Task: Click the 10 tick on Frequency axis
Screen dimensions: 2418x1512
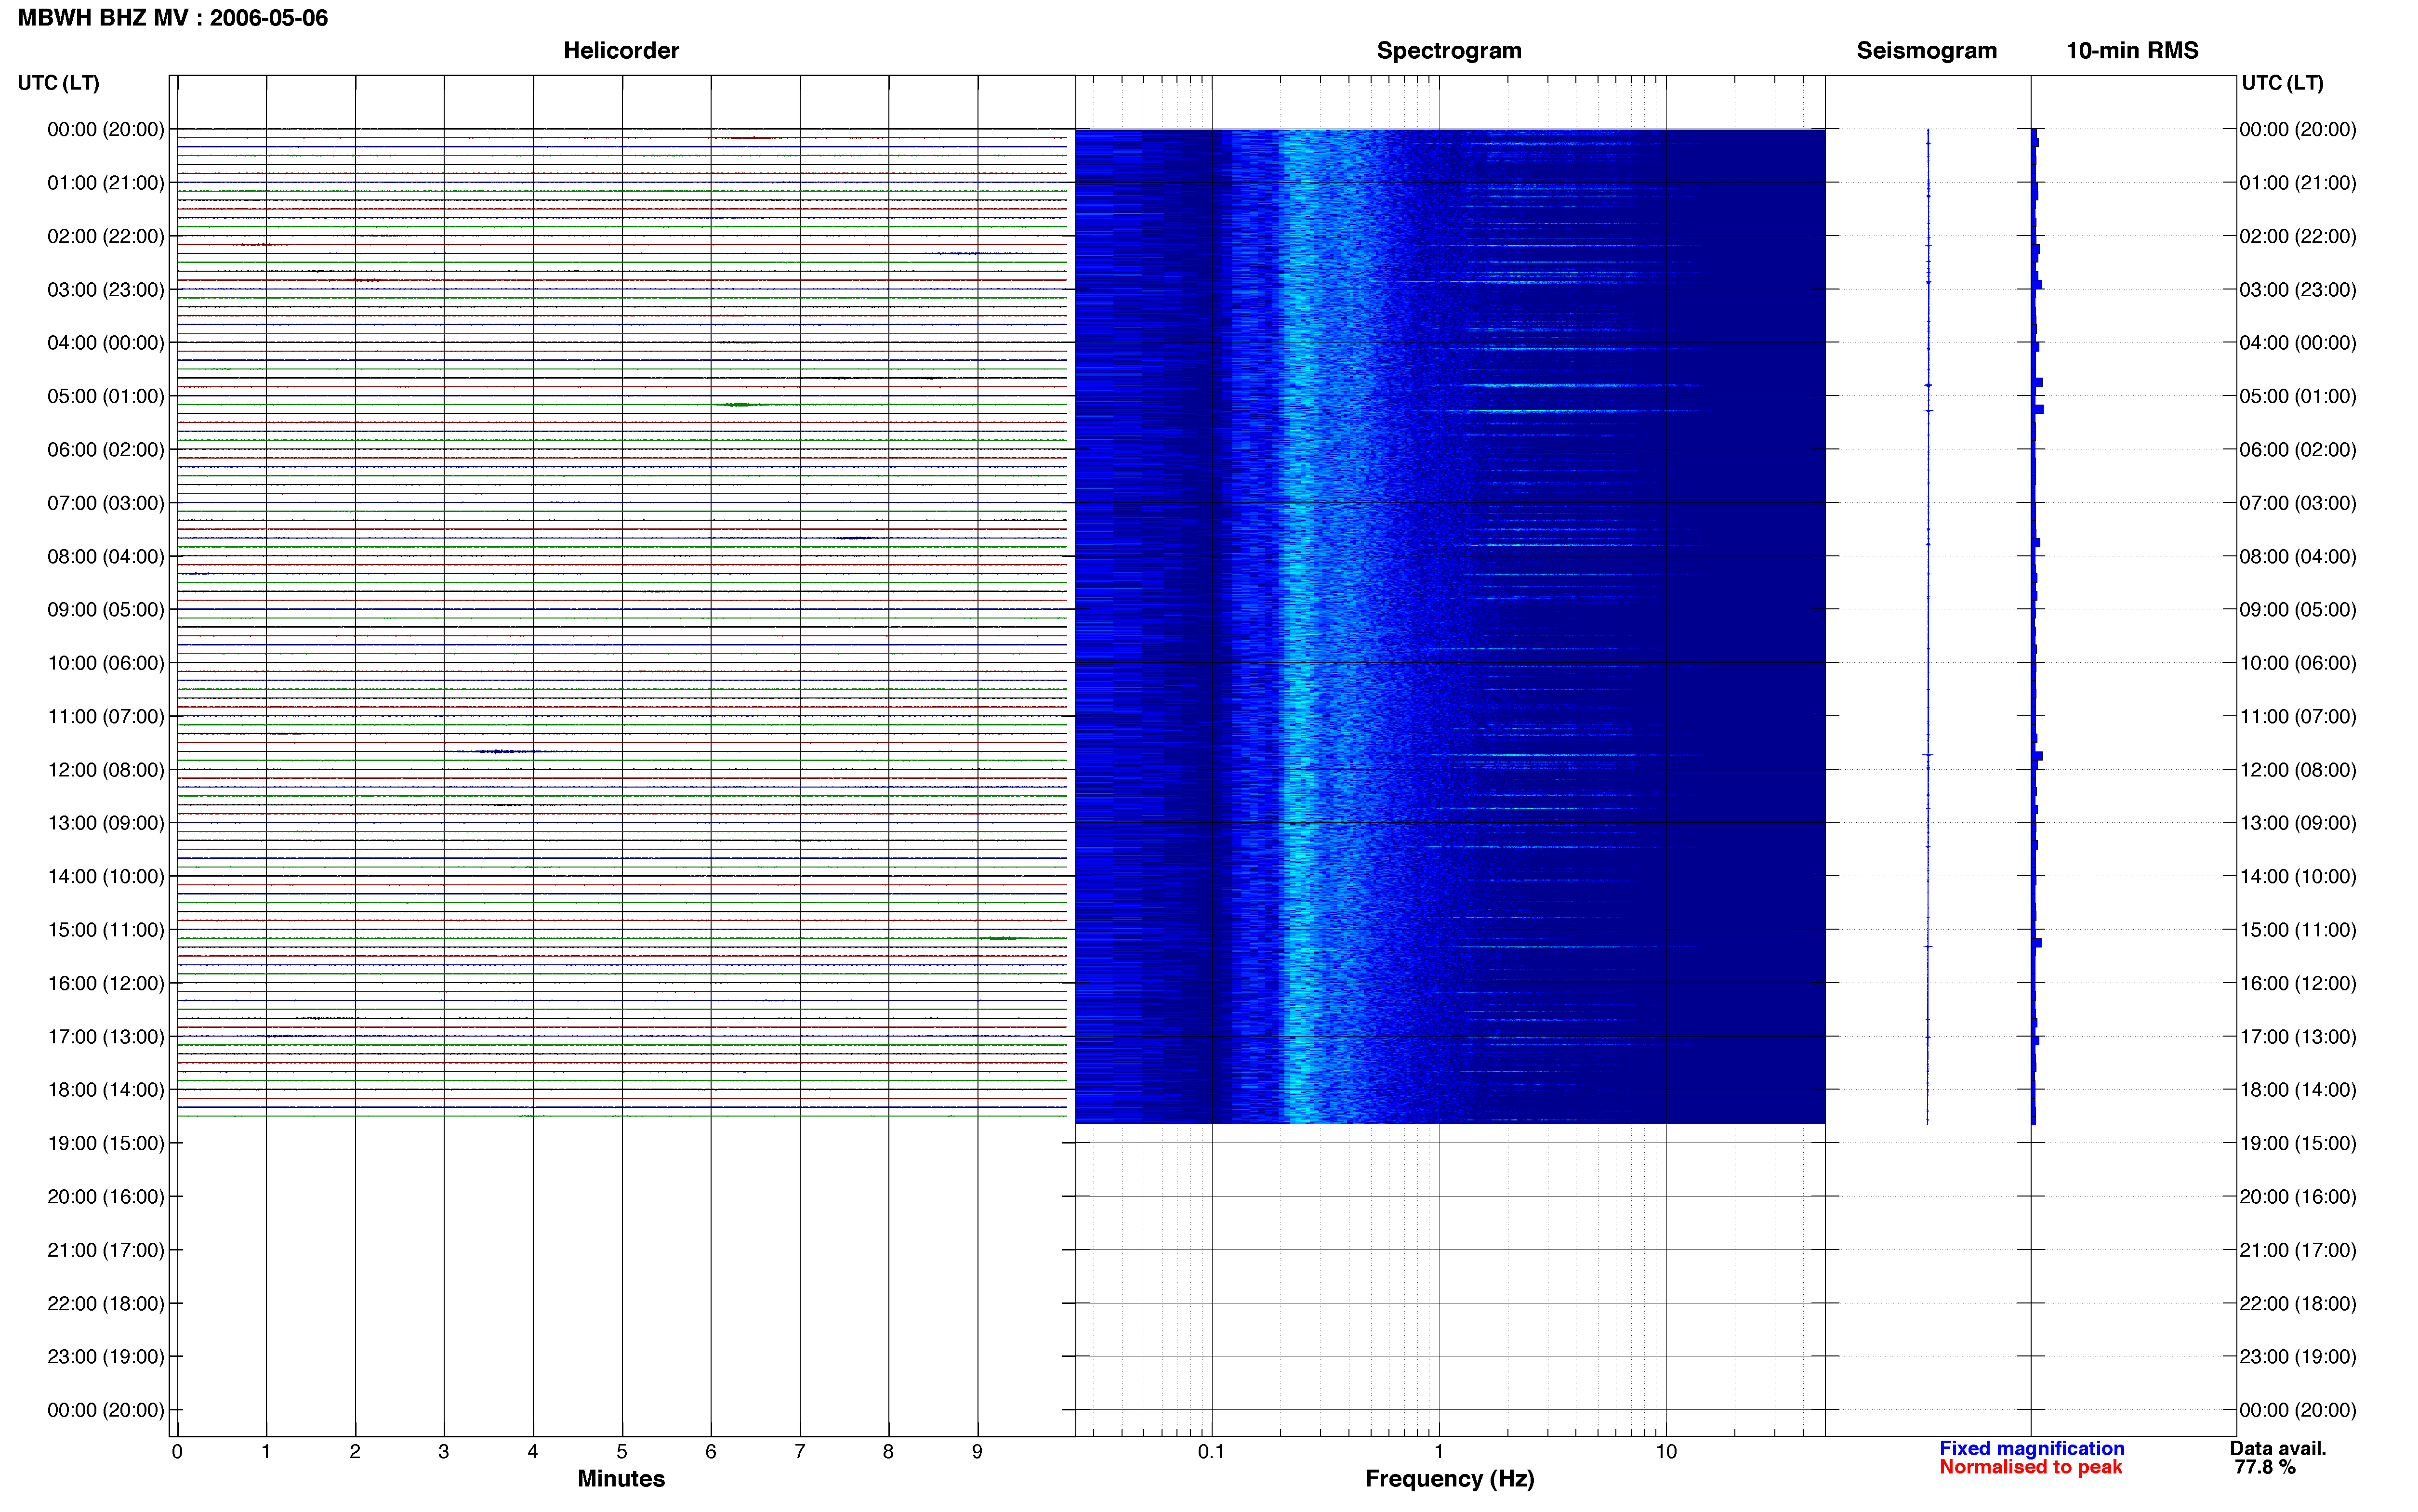Action: pos(1666,1452)
